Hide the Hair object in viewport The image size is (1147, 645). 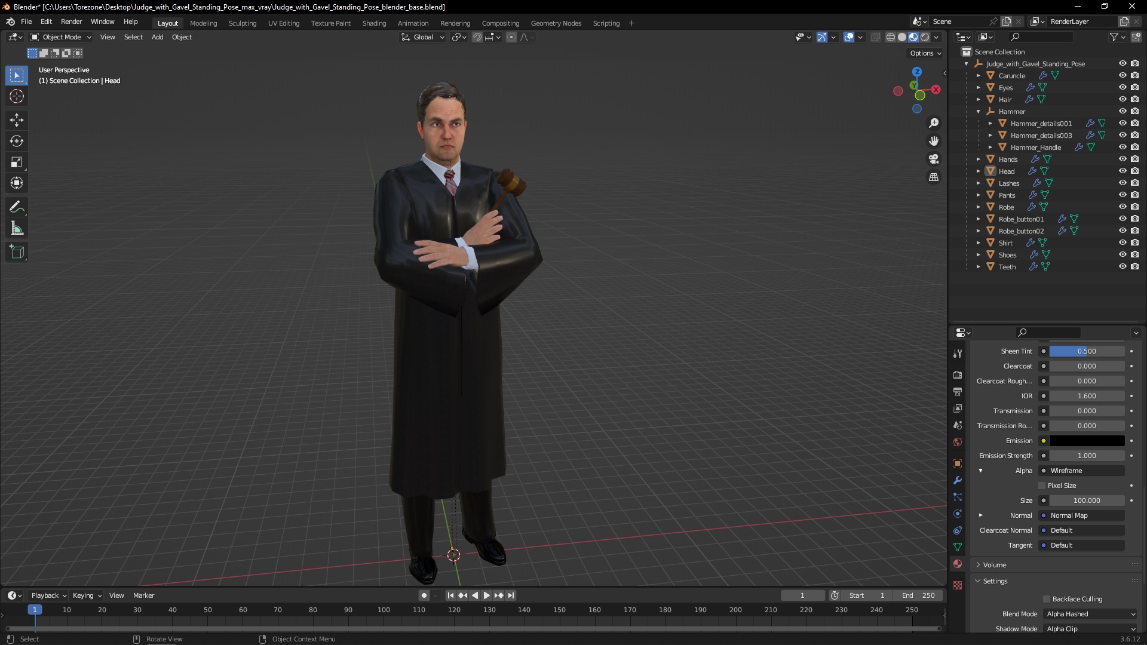pos(1123,99)
